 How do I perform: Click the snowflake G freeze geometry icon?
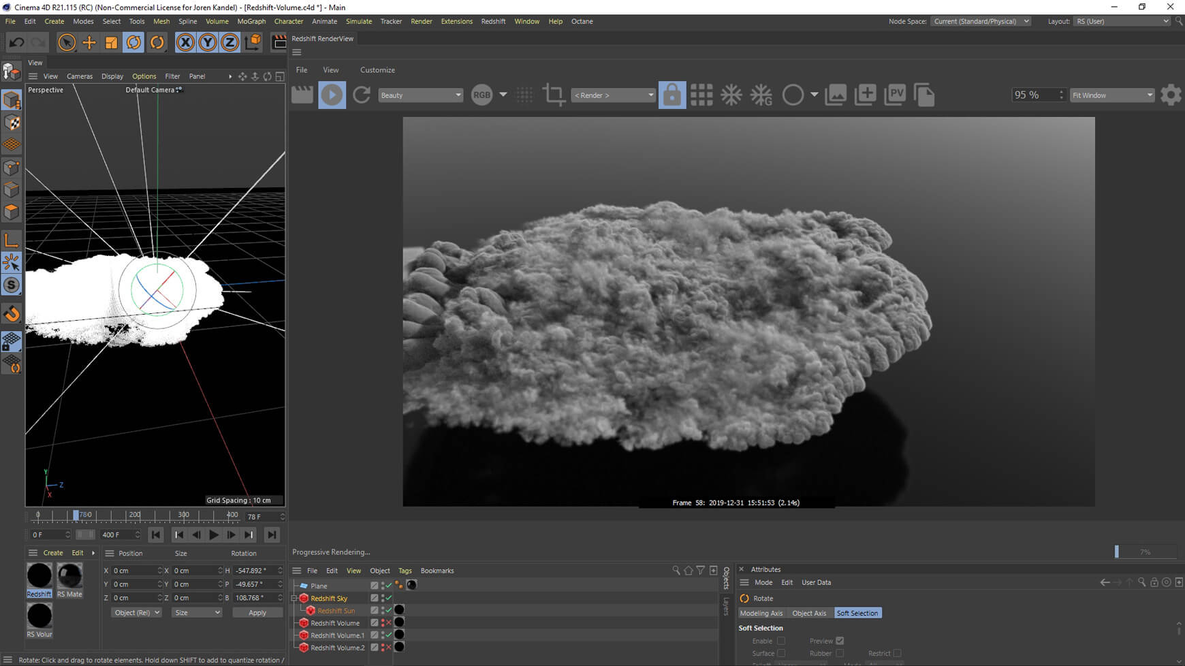coord(761,95)
